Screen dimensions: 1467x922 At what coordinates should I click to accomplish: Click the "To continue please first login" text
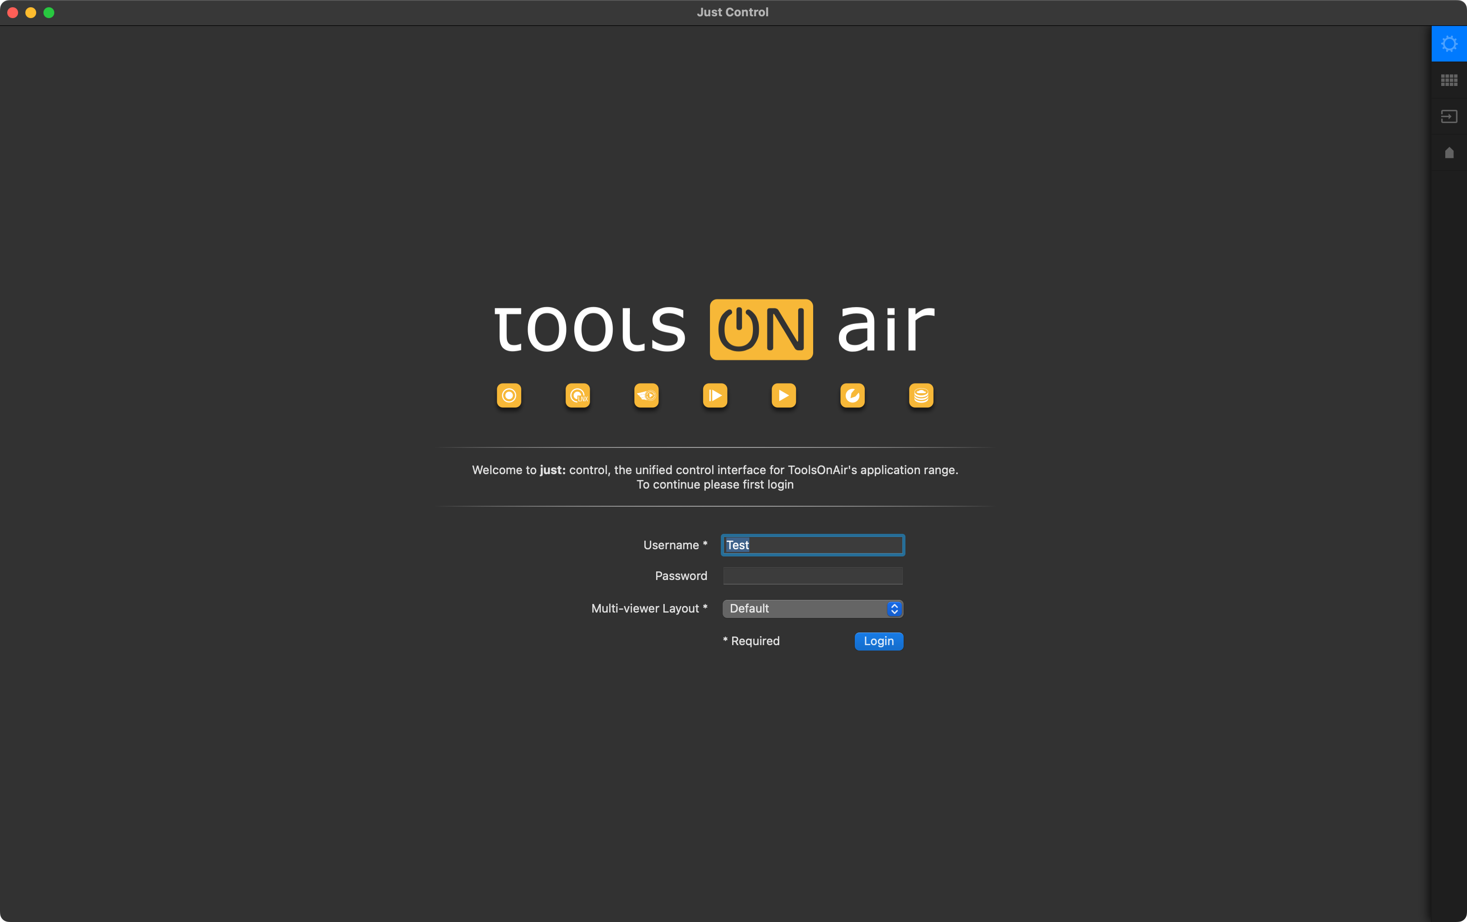click(715, 485)
